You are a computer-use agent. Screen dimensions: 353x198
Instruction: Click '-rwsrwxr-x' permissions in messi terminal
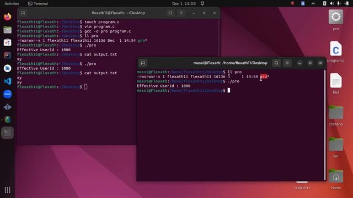click(148, 76)
